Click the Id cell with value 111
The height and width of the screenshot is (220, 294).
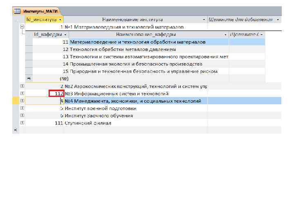45,123
